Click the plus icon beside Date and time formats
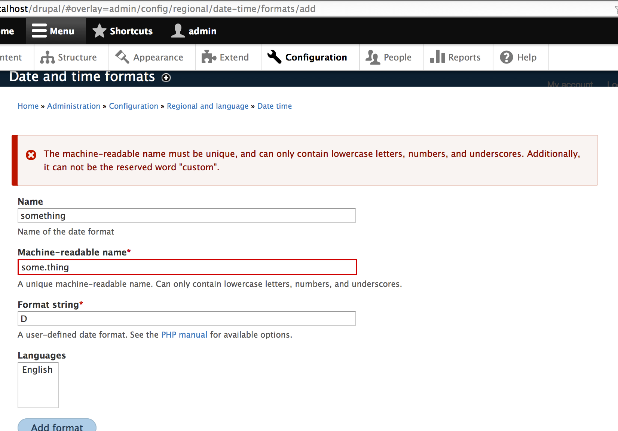Image resolution: width=618 pixels, height=431 pixels. [166, 78]
